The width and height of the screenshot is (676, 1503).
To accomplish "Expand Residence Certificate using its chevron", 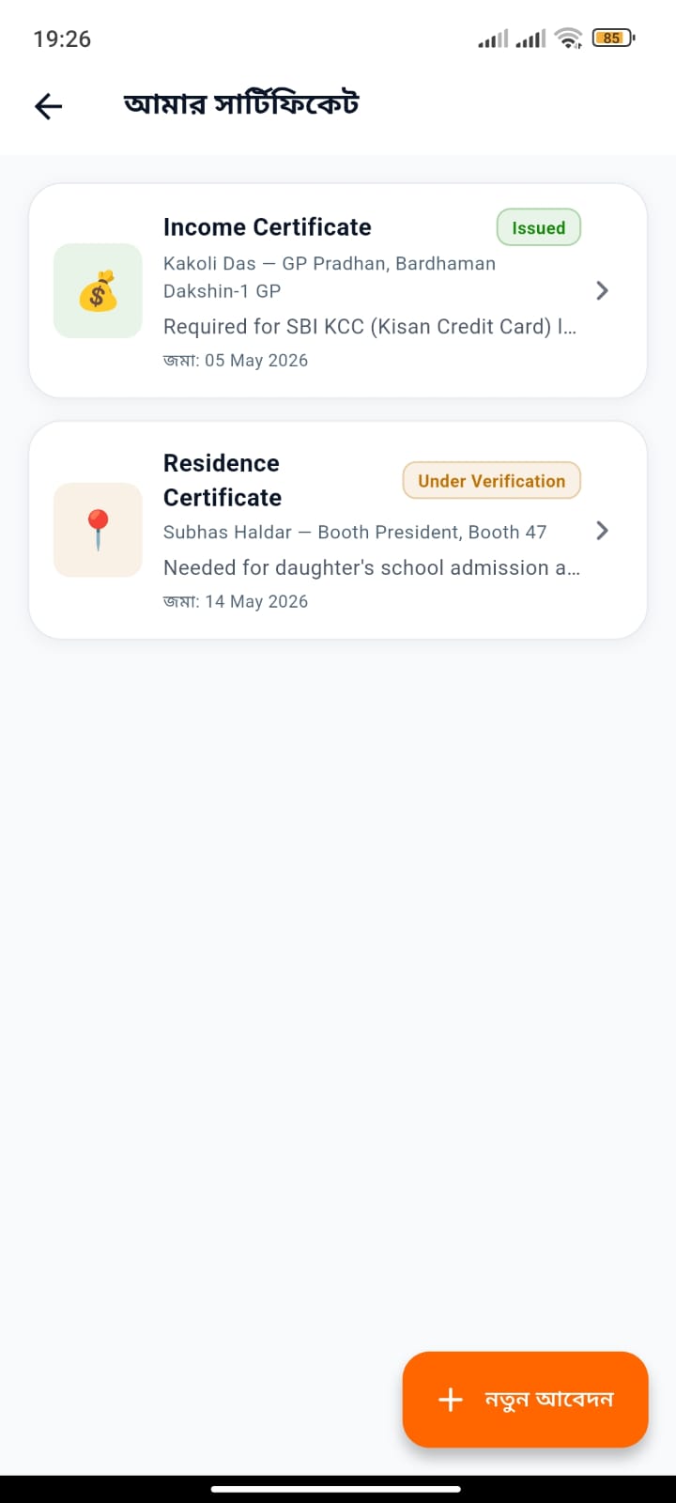I will click(x=603, y=531).
